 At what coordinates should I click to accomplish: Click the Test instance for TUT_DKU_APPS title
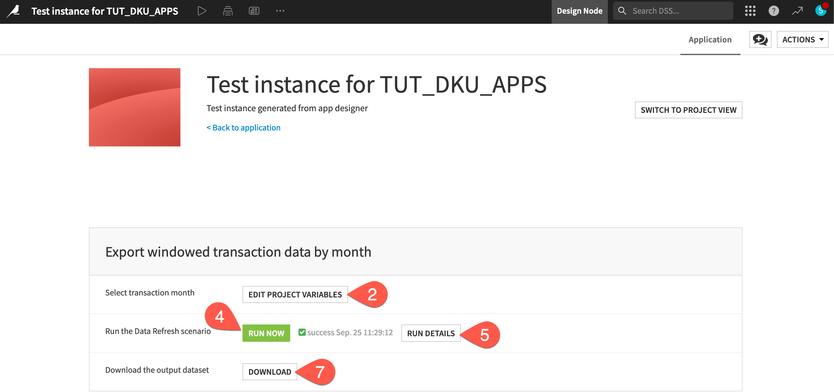click(x=376, y=85)
